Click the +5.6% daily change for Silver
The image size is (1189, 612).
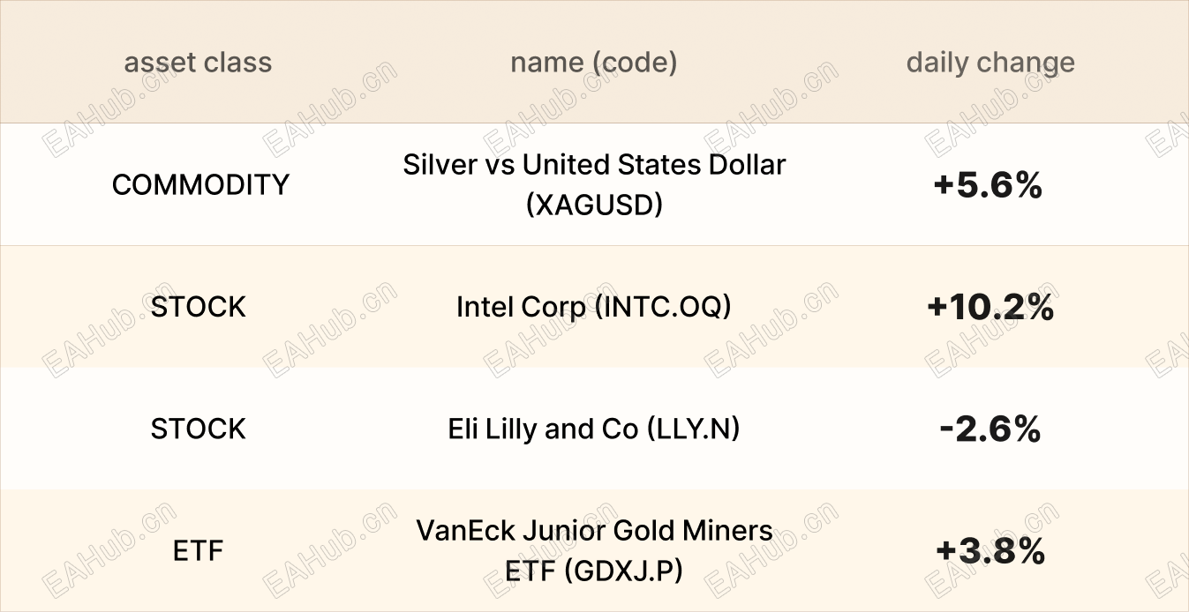[x=989, y=185]
